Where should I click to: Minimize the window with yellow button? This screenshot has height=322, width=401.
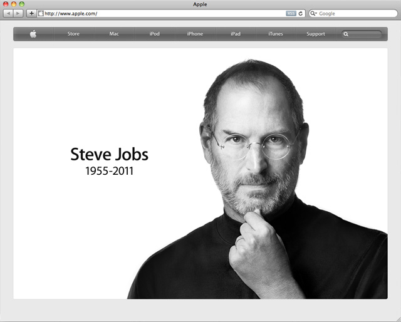pos(14,4)
